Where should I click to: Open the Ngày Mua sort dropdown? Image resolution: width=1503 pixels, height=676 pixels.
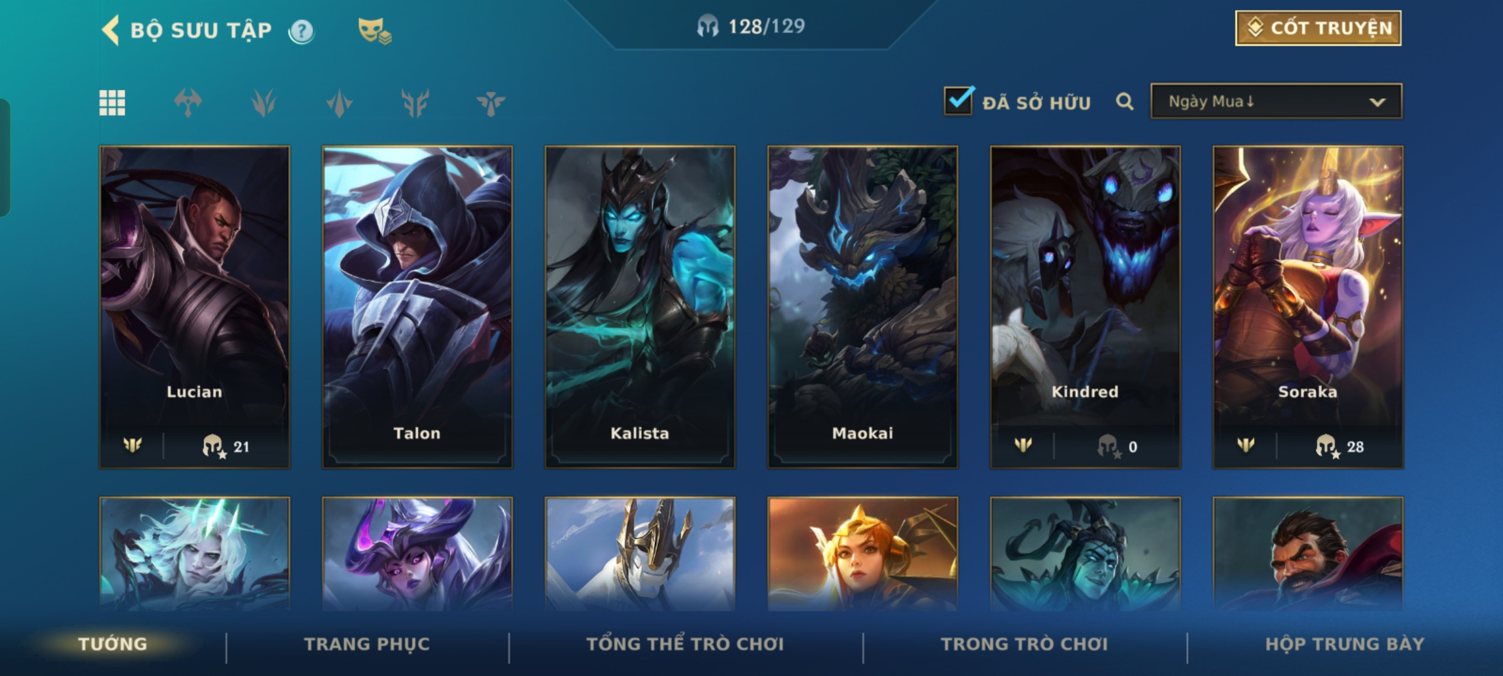(1276, 101)
